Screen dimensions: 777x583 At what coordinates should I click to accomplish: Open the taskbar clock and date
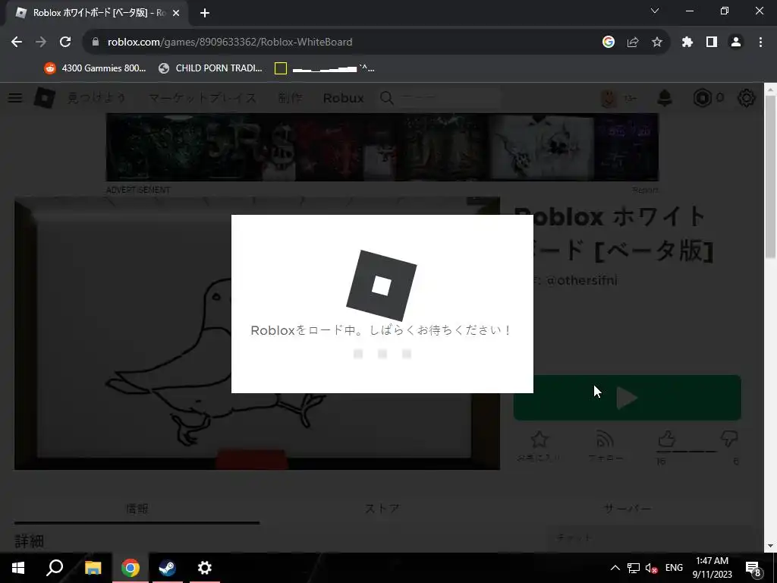(712, 568)
